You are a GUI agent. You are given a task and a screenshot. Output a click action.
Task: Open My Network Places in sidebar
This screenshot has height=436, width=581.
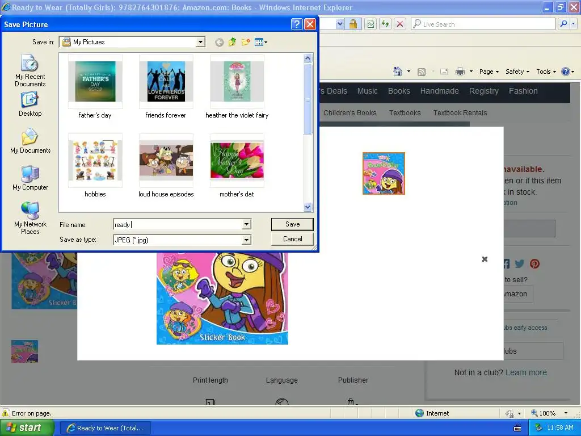pyautogui.click(x=30, y=218)
